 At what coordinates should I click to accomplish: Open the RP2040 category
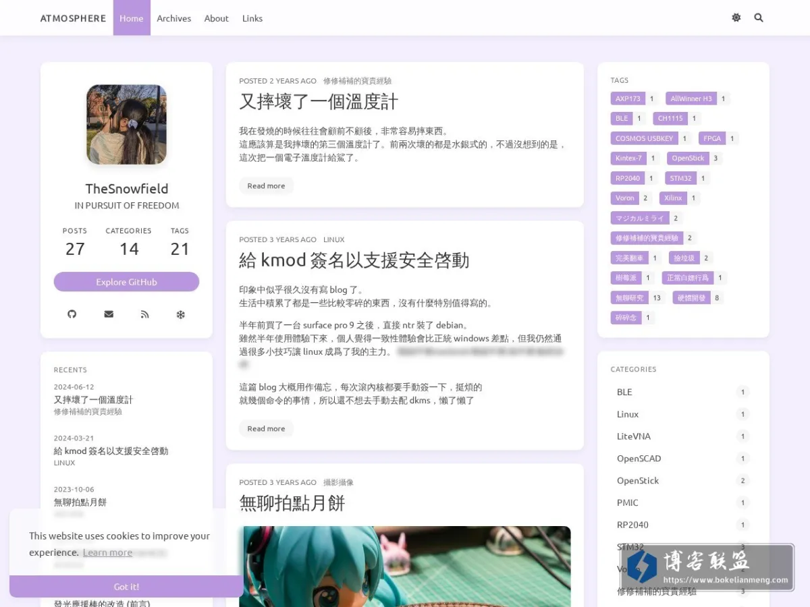683,525
